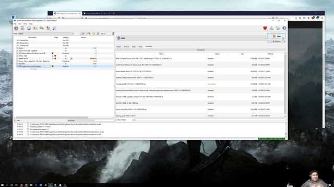Screen dimensions: 334x187
Task: Click the Change Game instance toolbar icon
Action: coord(16,28)
